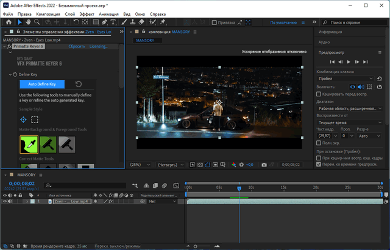Click Сбросить link for Primatte Keyer
This screenshot has width=390, height=250.
pos(76,46)
